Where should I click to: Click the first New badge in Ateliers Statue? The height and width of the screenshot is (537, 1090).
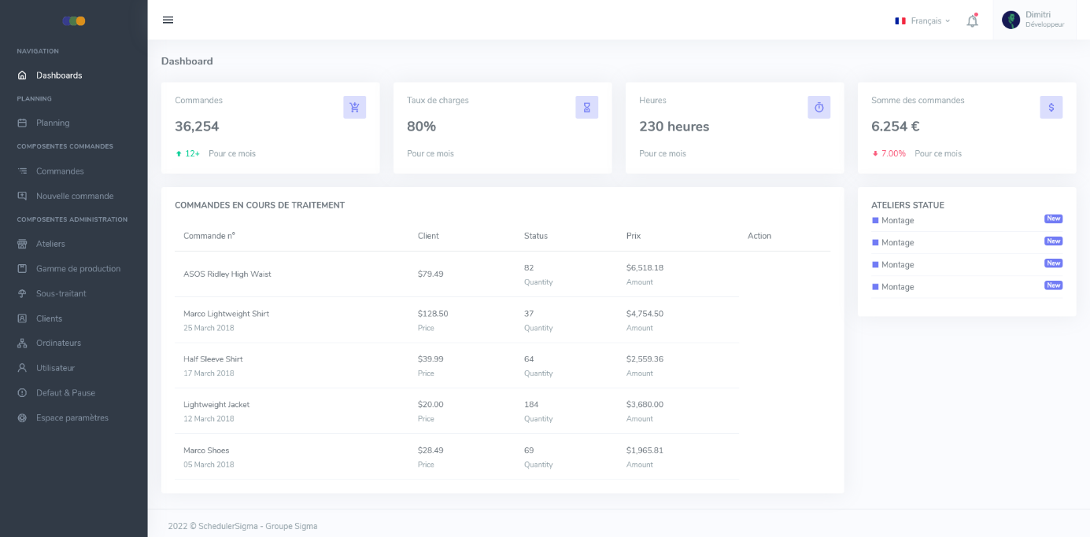[x=1053, y=219]
